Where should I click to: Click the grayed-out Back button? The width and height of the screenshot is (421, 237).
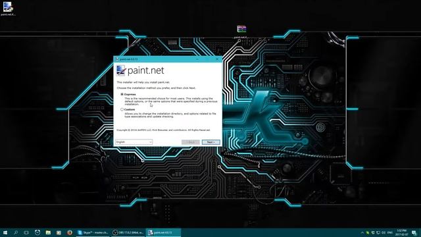click(191, 142)
